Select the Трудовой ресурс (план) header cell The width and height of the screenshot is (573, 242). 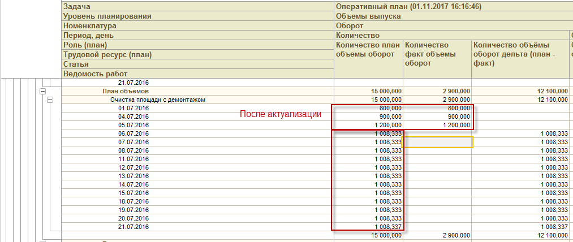(197, 54)
